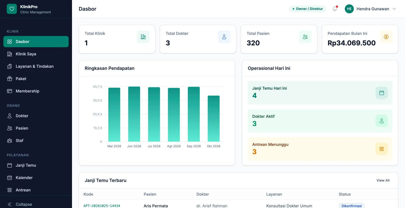Screen dimensions: 405x208
Task: Click the Okt 2026 revenue bar
Action: click(214, 119)
